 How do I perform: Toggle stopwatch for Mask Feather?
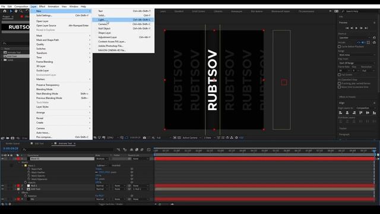pos(29,172)
